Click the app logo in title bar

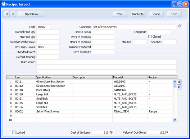coord(4,4)
